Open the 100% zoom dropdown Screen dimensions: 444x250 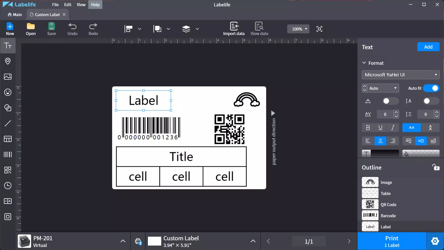click(x=298, y=29)
